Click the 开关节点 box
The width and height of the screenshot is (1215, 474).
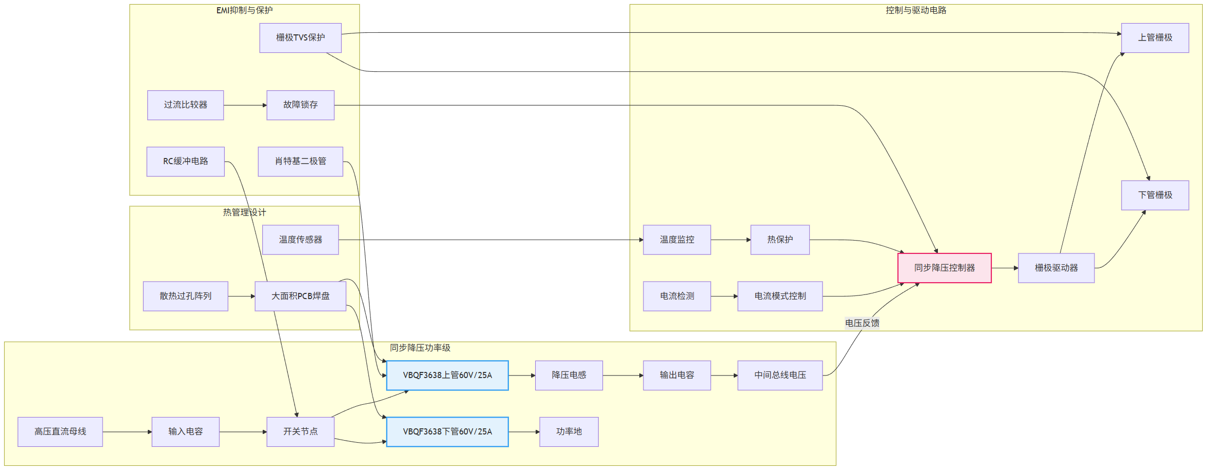point(300,432)
